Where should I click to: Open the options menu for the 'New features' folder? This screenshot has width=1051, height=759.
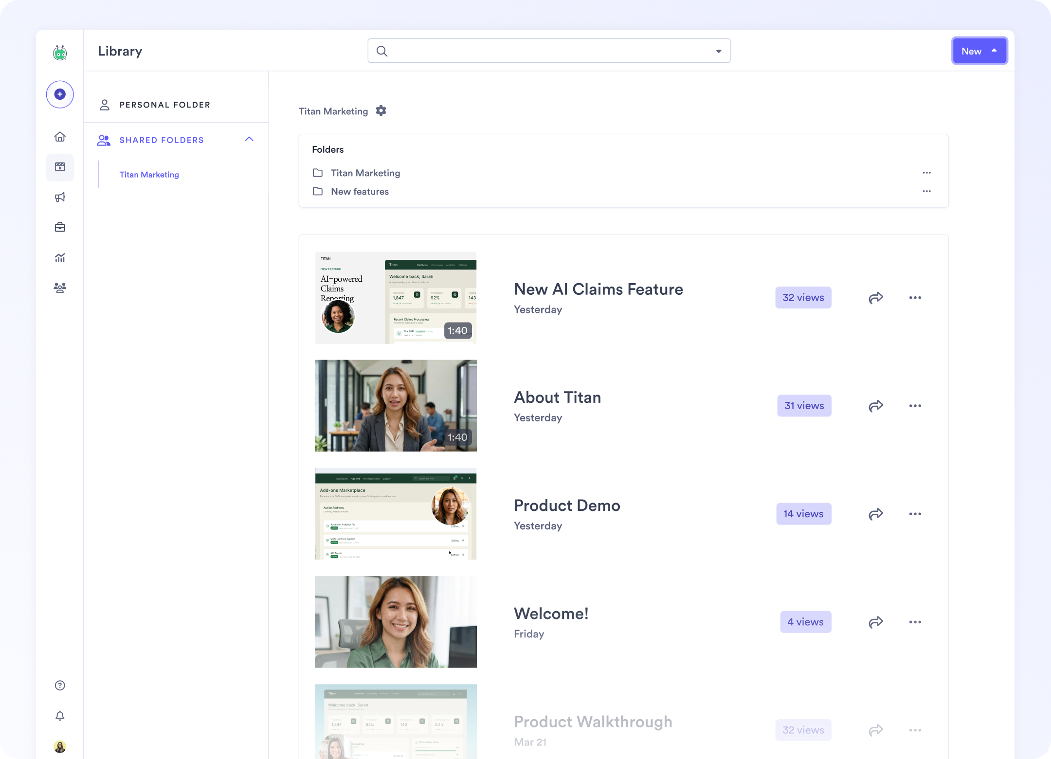(926, 191)
